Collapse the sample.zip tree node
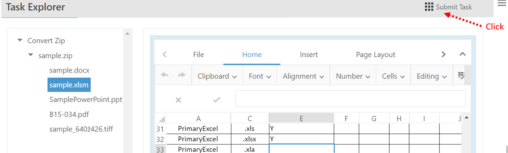508x153 pixels. [30, 55]
